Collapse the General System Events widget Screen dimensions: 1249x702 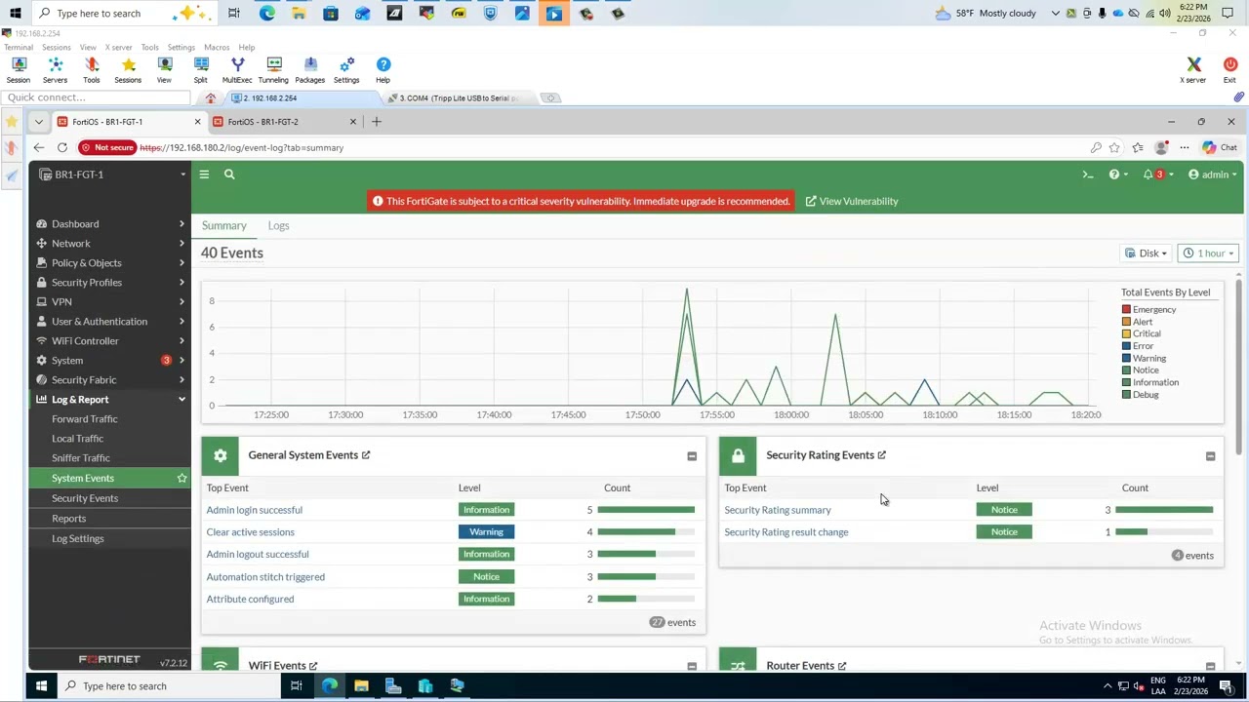[x=692, y=456]
